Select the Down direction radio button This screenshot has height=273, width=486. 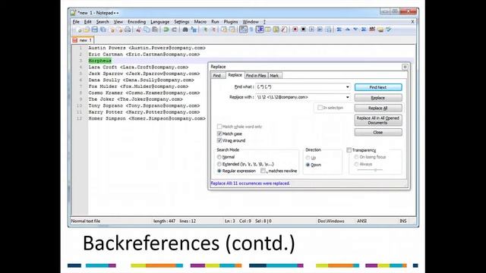[308, 165]
